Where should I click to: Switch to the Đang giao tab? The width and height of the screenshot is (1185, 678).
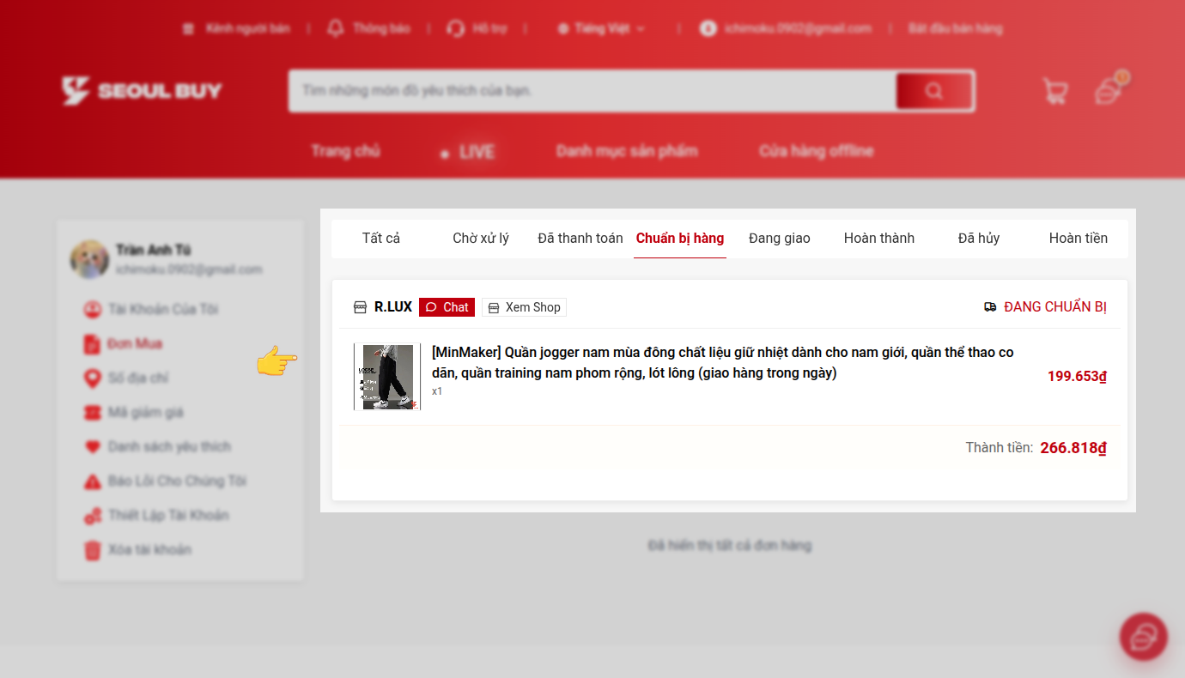(779, 238)
